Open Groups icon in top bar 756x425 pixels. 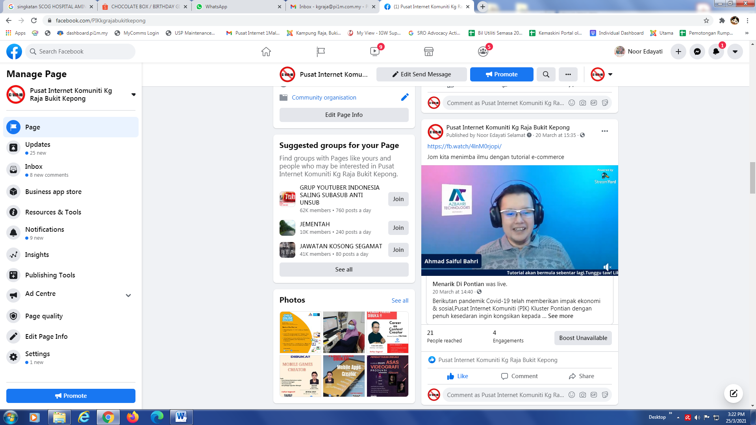click(x=483, y=52)
